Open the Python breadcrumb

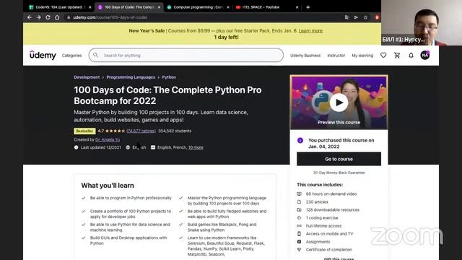[x=169, y=77]
